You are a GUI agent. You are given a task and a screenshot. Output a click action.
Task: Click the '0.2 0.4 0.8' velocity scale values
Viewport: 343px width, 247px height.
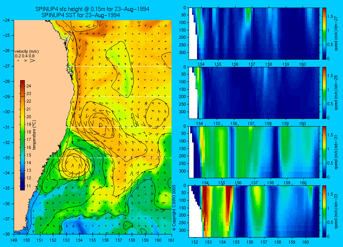(x=25, y=56)
